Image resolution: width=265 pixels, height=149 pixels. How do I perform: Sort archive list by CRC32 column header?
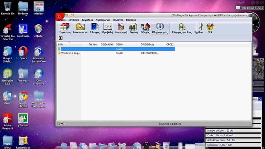click(x=170, y=44)
